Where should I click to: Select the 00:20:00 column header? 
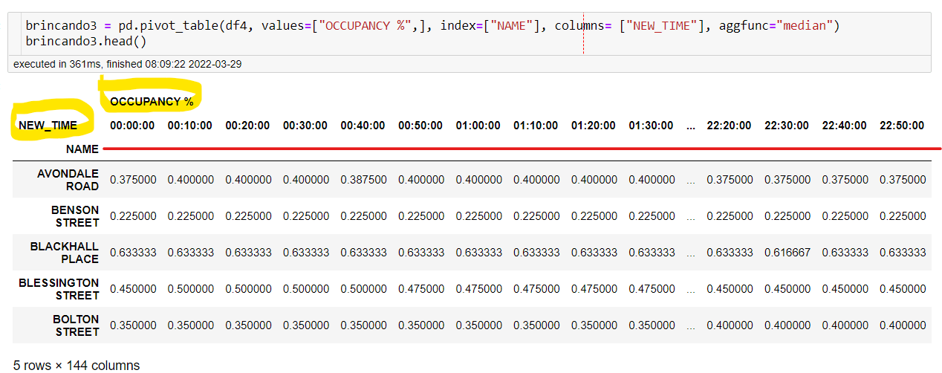point(247,126)
